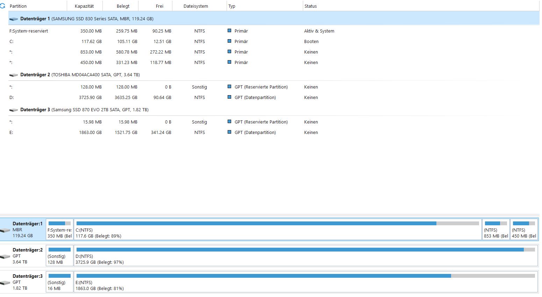Image resolution: width=542 pixels, height=297 pixels.
Task: Click disk icon of Datenträger:2 in disk map
Action: pyautogui.click(x=5, y=256)
